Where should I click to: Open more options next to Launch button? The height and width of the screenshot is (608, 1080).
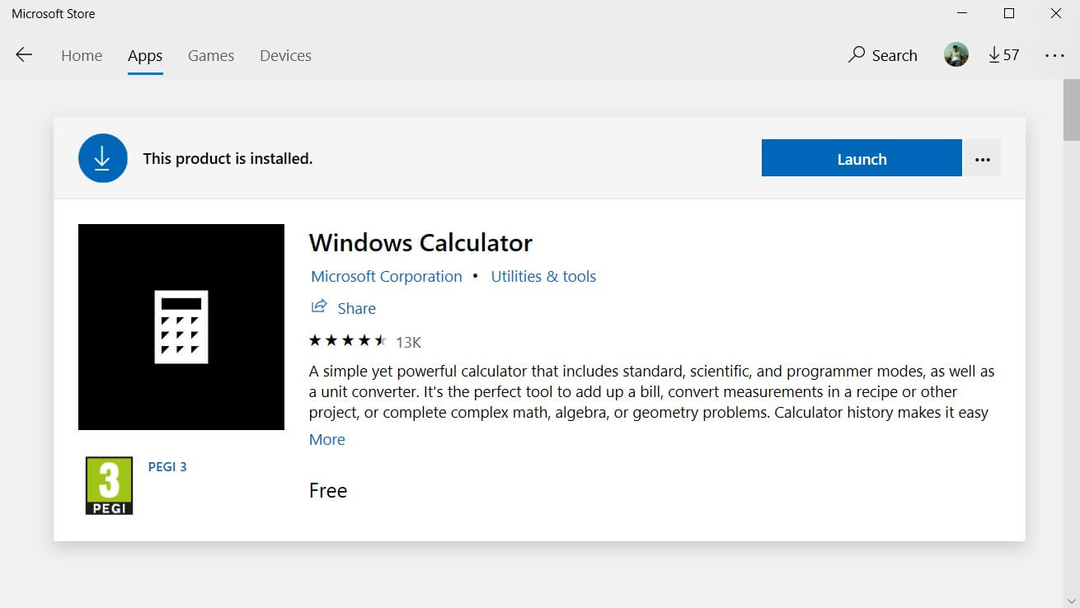point(982,157)
